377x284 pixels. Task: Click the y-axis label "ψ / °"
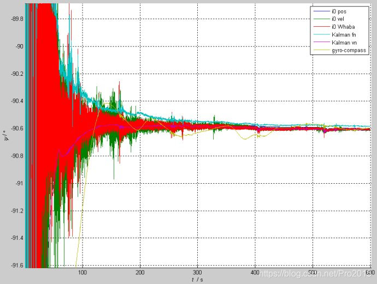point(5,135)
